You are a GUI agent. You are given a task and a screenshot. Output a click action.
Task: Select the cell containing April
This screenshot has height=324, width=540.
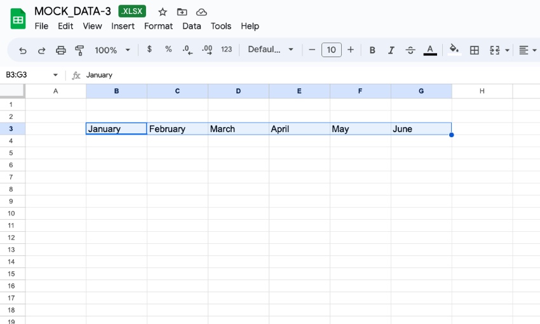(299, 129)
